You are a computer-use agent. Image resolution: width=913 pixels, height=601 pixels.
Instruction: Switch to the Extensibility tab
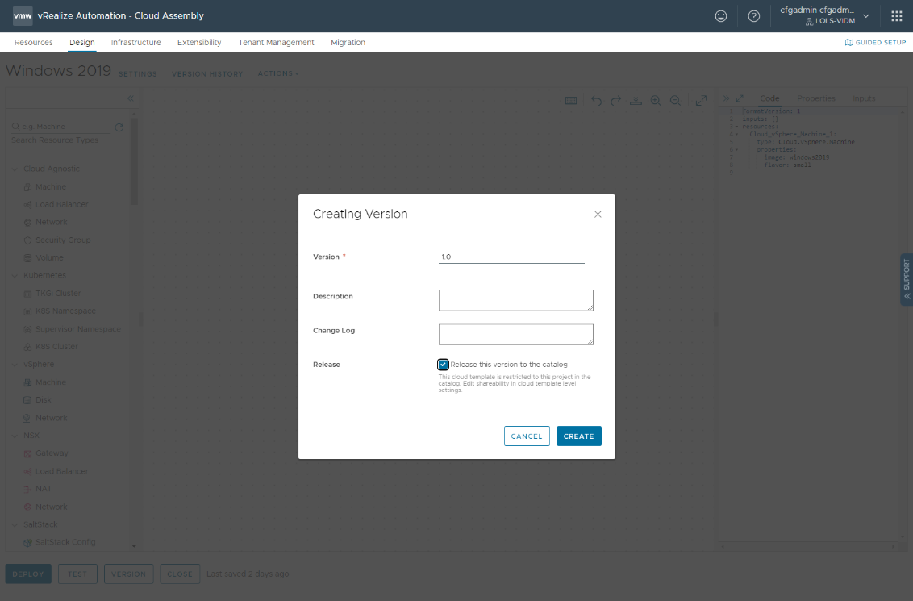coord(199,43)
